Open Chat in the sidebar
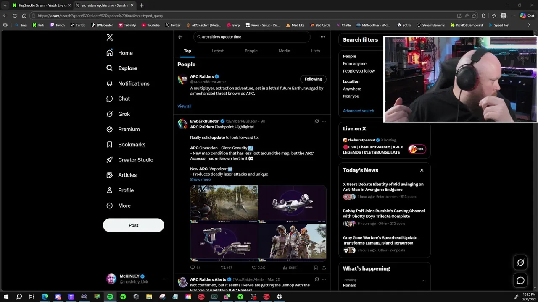538x302 pixels. 118,99
